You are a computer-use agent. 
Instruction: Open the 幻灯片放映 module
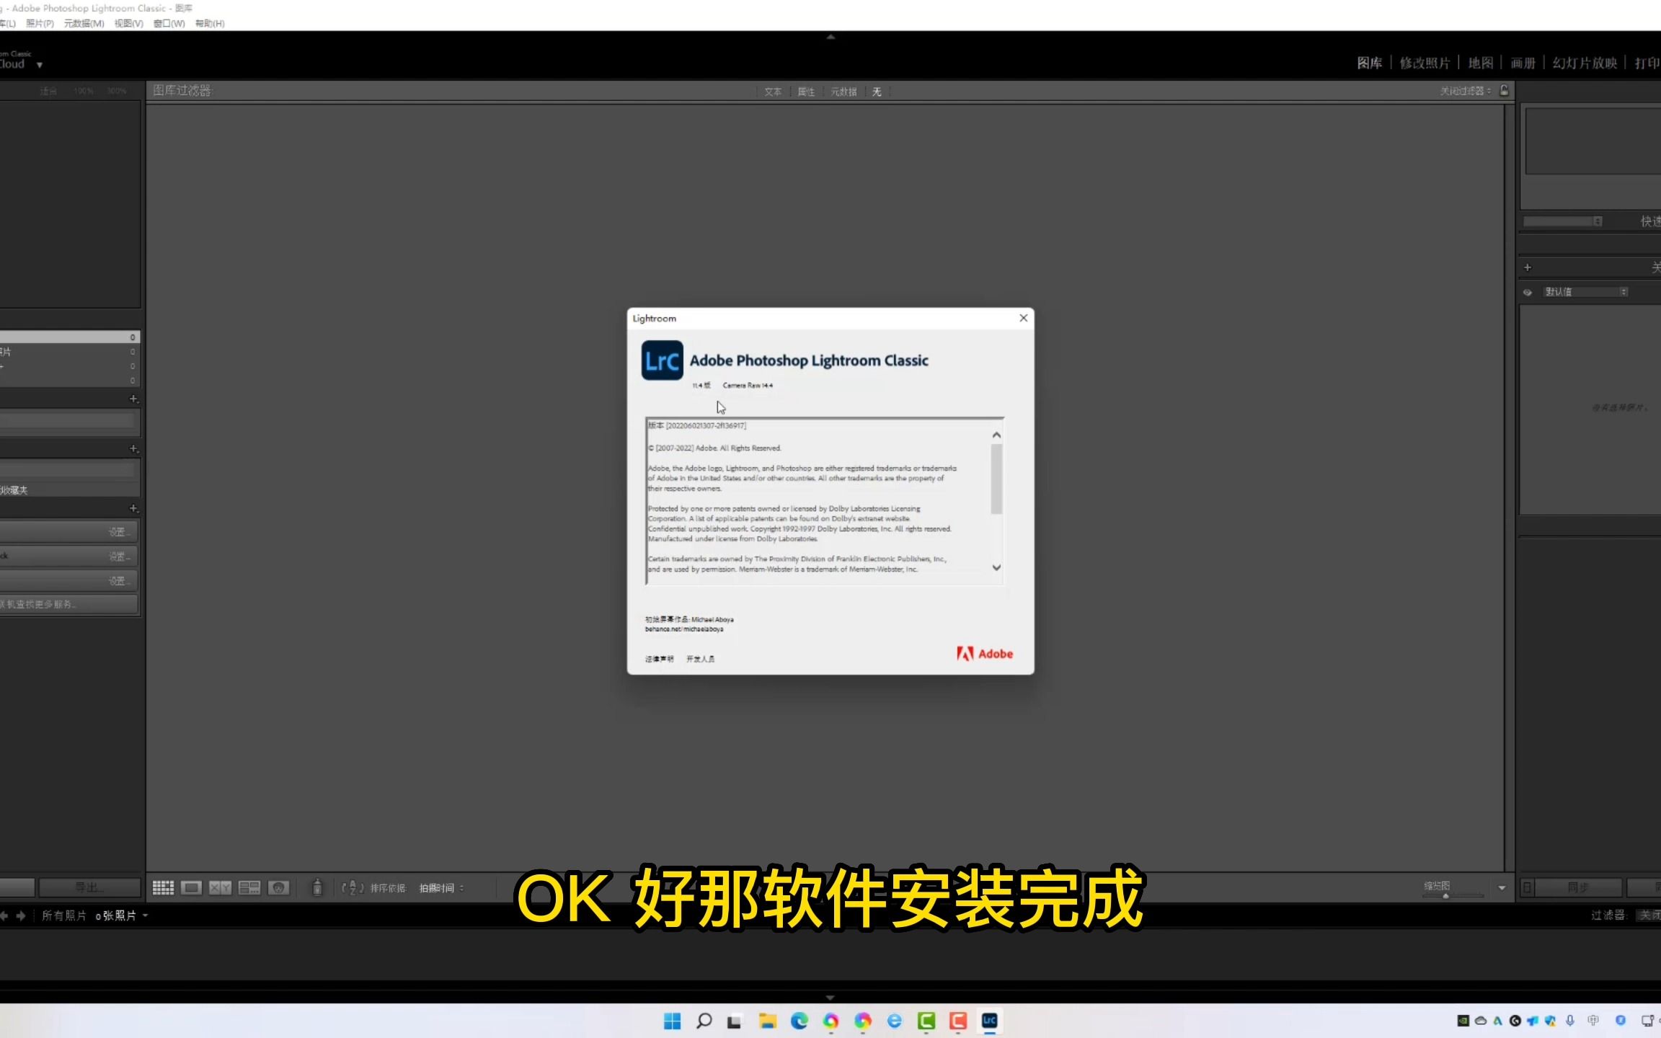click(x=1585, y=63)
